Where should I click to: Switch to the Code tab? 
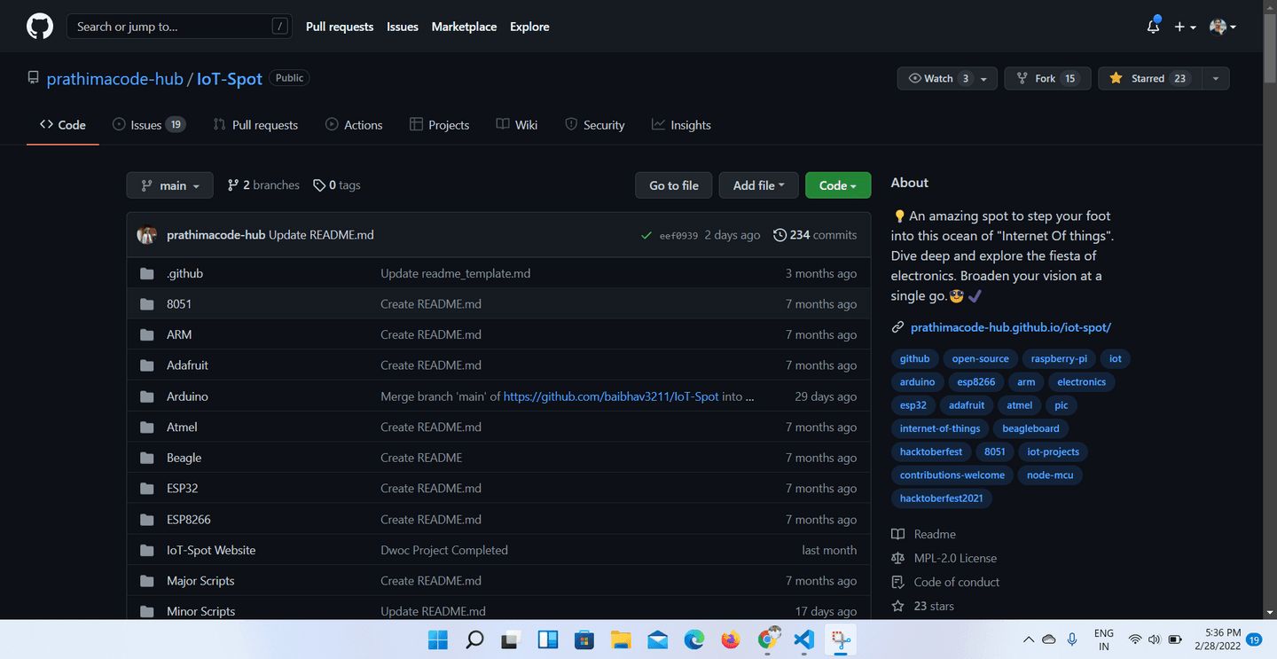[63, 125]
